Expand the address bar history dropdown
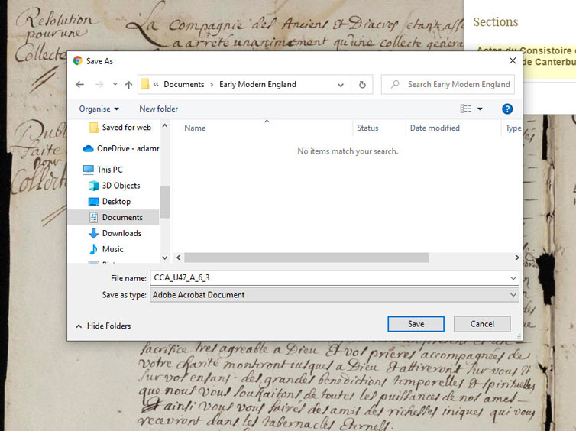This screenshot has width=576, height=431. 341,85
